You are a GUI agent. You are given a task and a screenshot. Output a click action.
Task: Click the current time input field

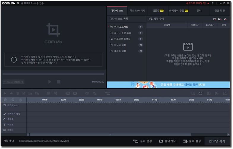click(14, 82)
